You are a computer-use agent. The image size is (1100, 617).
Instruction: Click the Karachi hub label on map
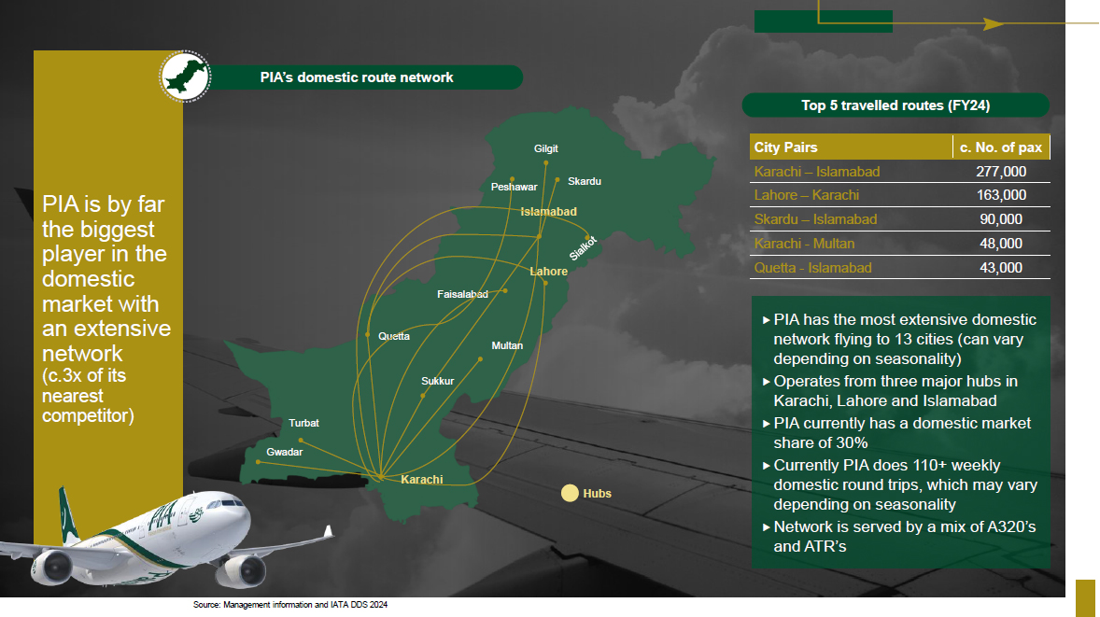(422, 480)
